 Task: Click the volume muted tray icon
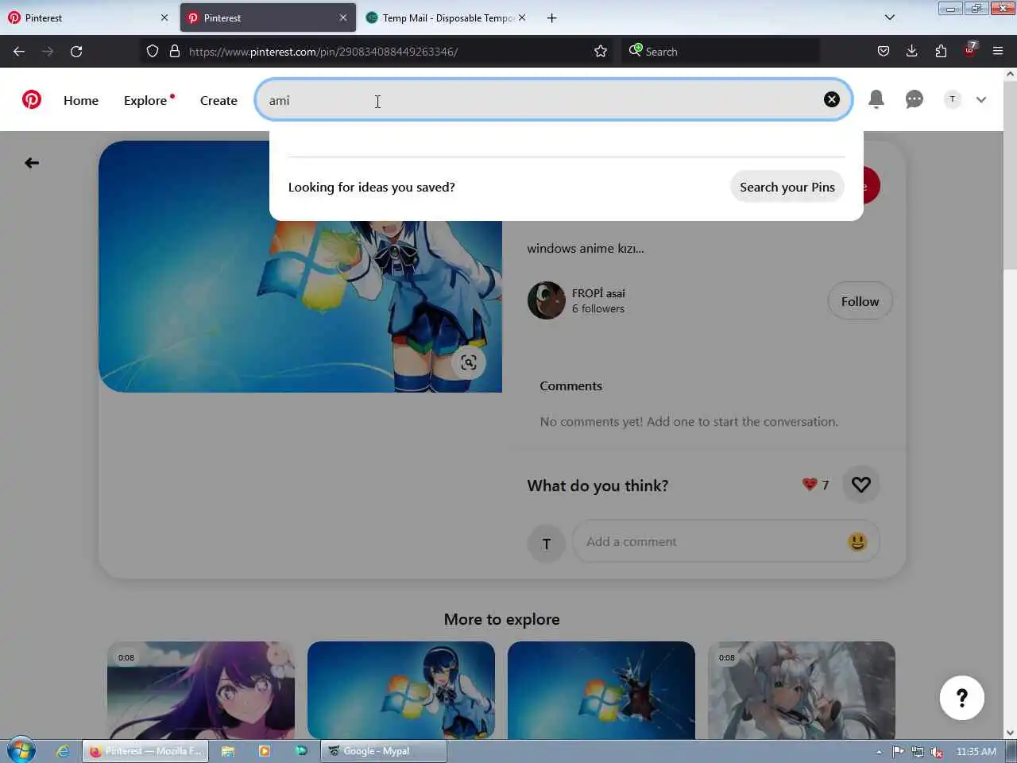pyautogui.click(x=937, y=752)
